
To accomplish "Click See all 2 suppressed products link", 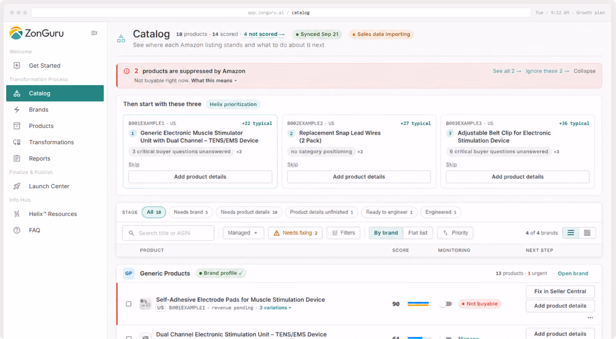I will point(507,71).
